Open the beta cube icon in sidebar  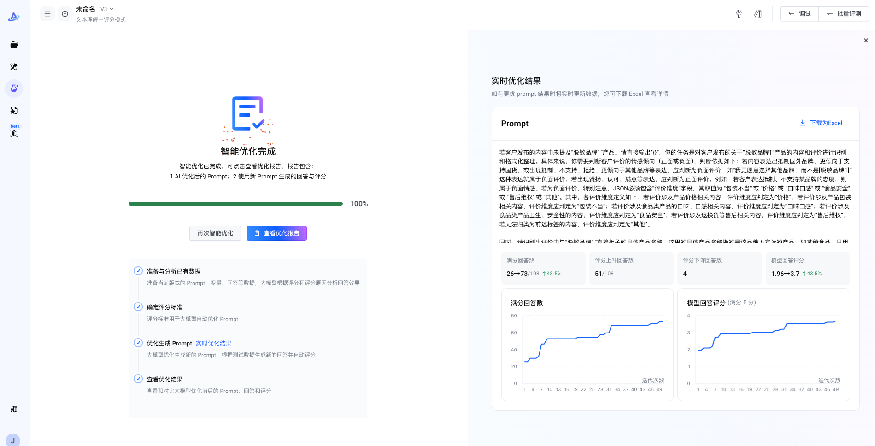tap(14, 133)
